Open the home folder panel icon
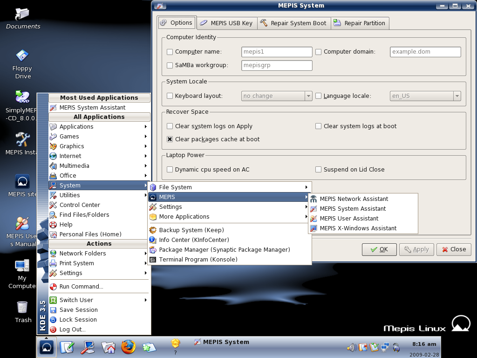The height and width of the screenshot is (358, 477). (108, 347)
